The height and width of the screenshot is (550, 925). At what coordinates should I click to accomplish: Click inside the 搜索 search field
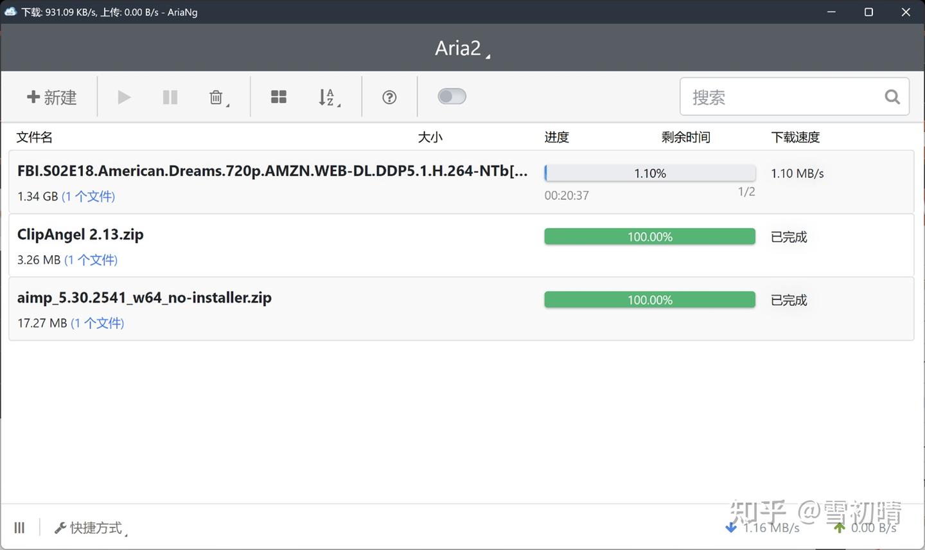pos(771,96)
